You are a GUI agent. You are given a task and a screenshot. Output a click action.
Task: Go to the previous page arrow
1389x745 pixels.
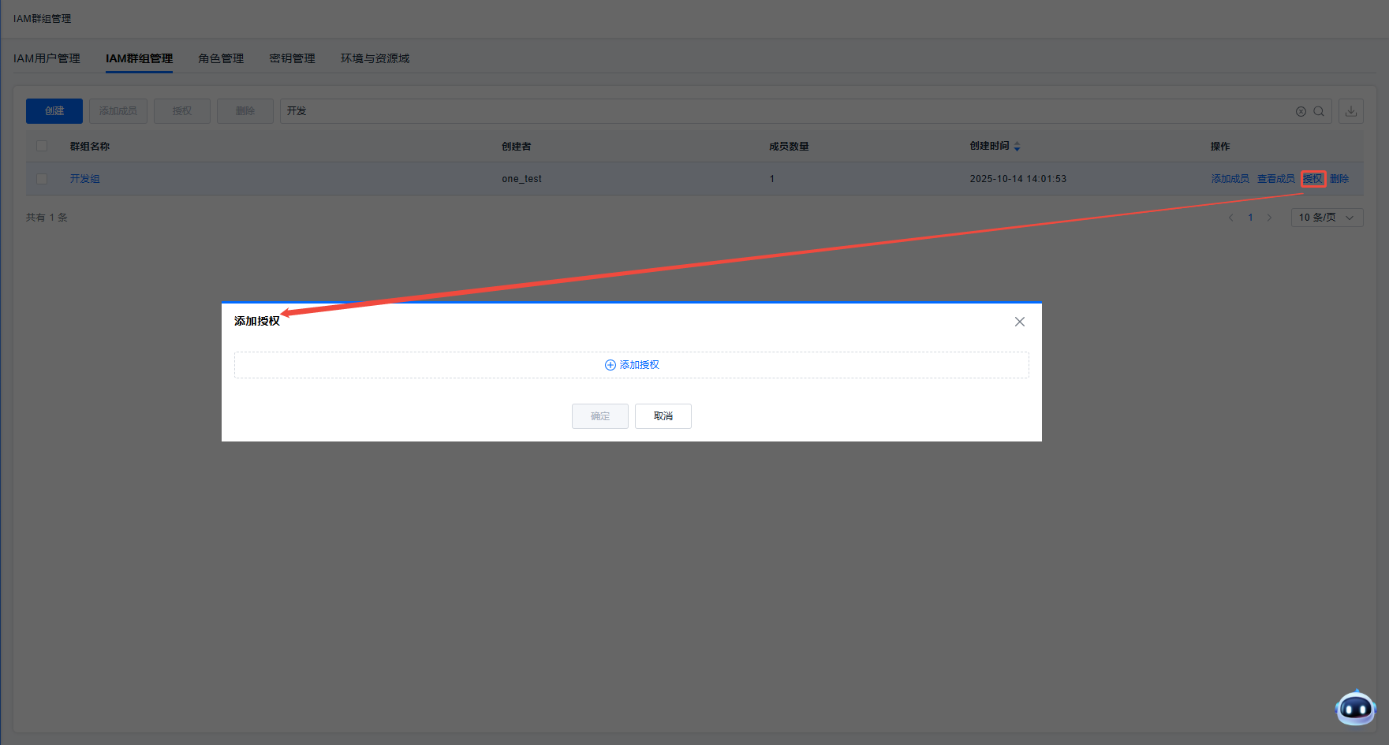(x=1230, y=218)
